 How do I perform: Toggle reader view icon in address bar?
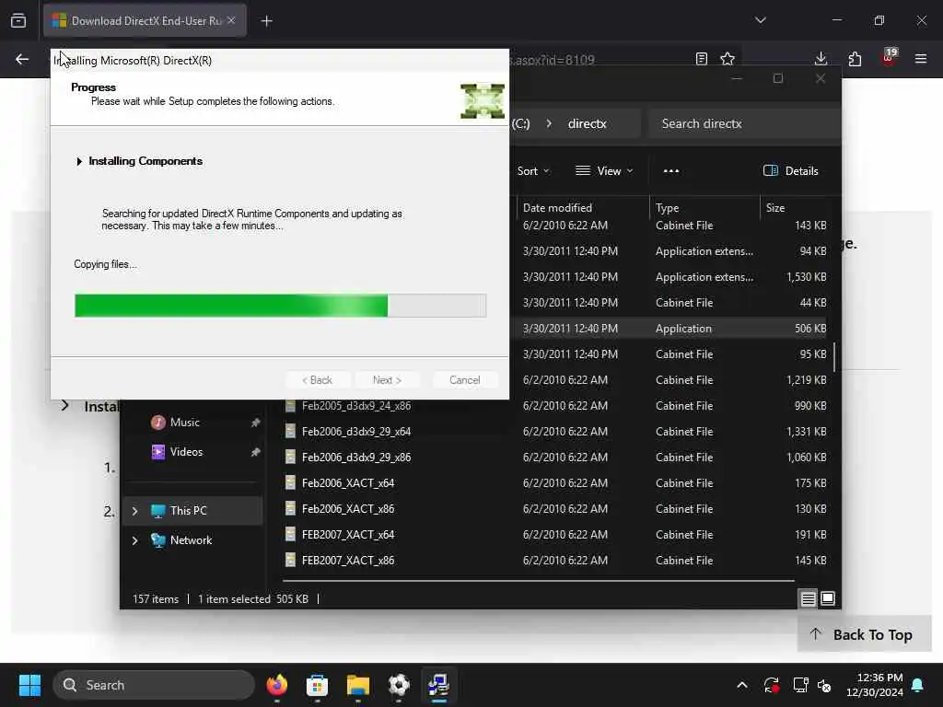[x=701, y=59]
